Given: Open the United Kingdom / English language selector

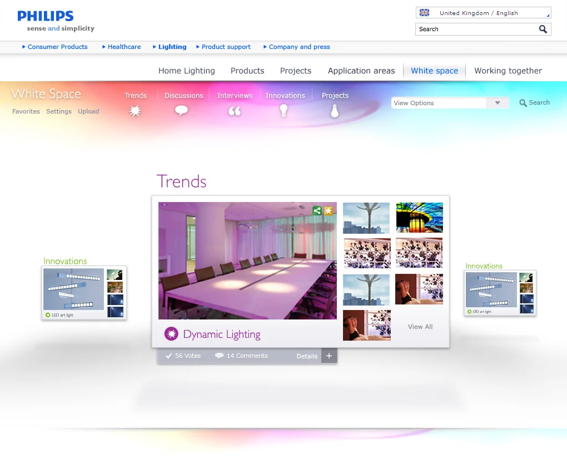Looking at the screenshot, I should [x=484, y=13].
